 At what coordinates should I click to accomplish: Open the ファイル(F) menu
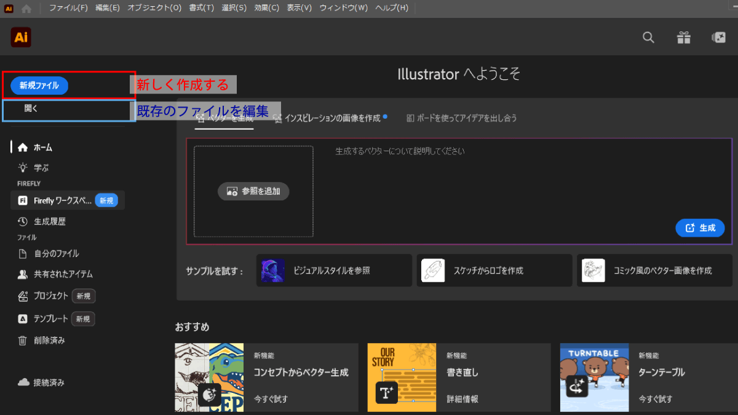tap(68, 8)
